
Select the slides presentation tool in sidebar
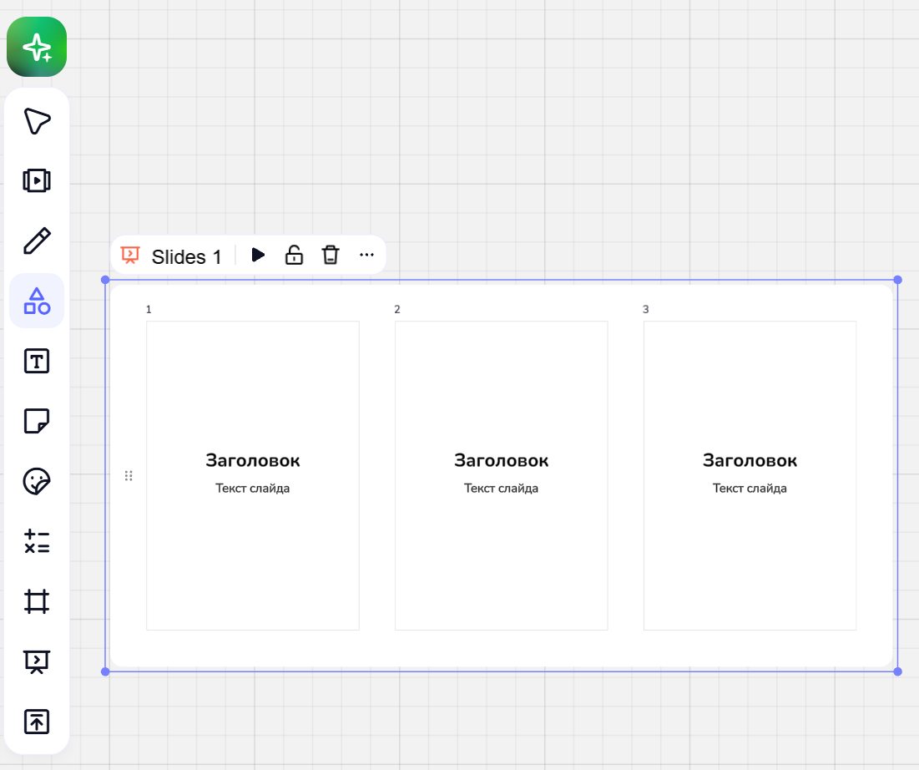[x=37, y=661]
